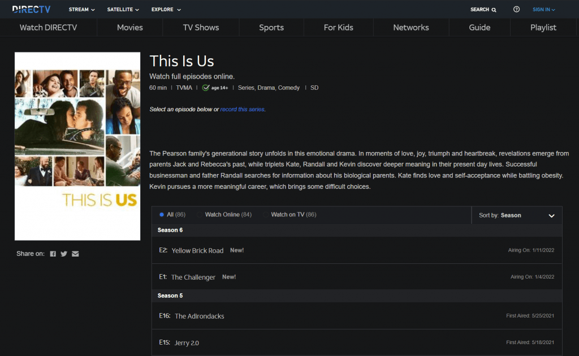Open the TV Shows tab
The image size is (579, 356).
(201, 27)
